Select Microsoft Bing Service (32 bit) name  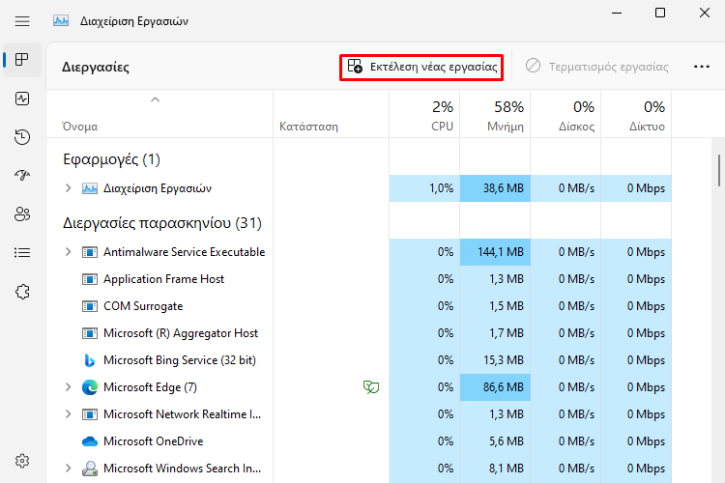click(x=180, y=360)
